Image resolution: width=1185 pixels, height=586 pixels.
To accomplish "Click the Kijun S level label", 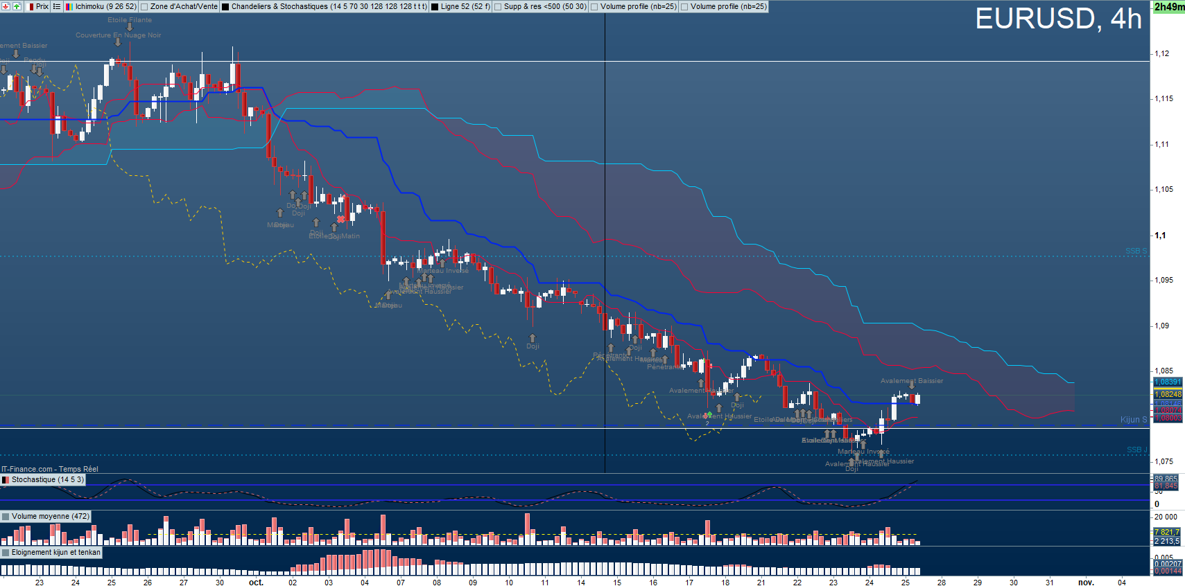I will (x=1134, y=420).
